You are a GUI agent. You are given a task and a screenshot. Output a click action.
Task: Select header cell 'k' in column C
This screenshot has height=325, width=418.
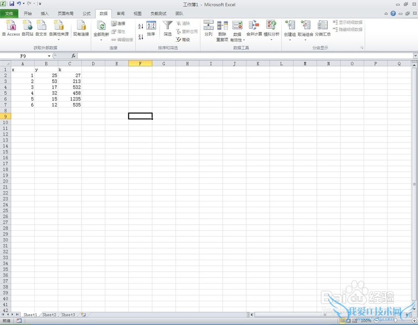(69, 69)
